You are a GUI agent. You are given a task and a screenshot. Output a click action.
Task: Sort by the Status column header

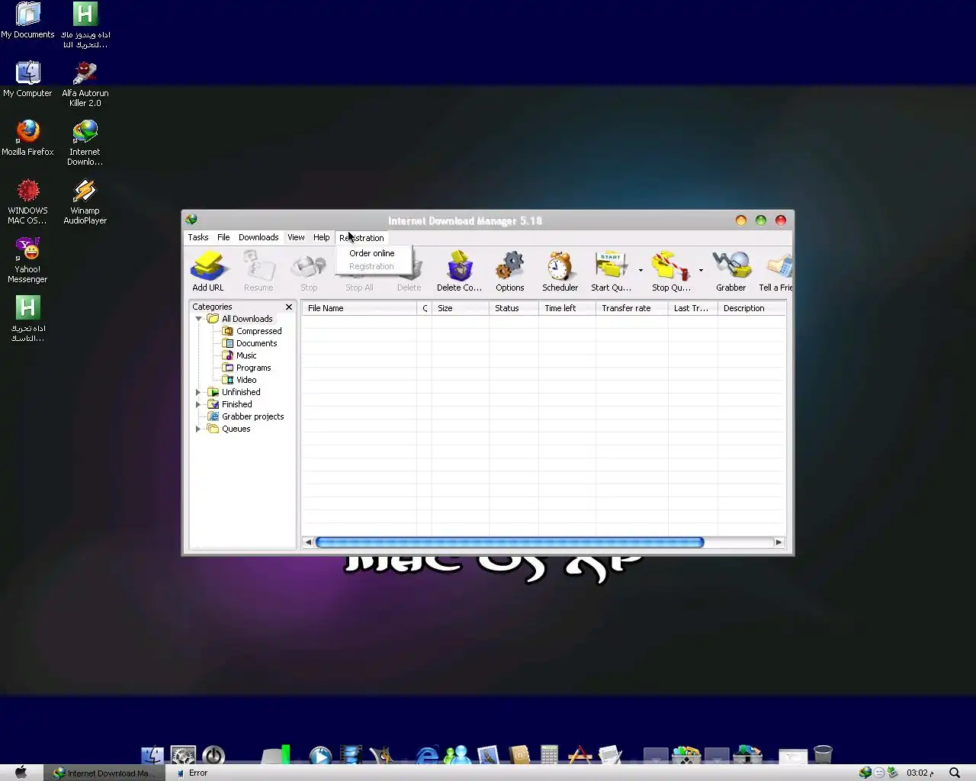tap(513, 308)
